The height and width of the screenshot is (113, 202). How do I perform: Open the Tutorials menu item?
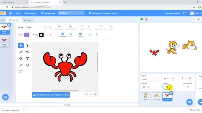coord(48,13)
